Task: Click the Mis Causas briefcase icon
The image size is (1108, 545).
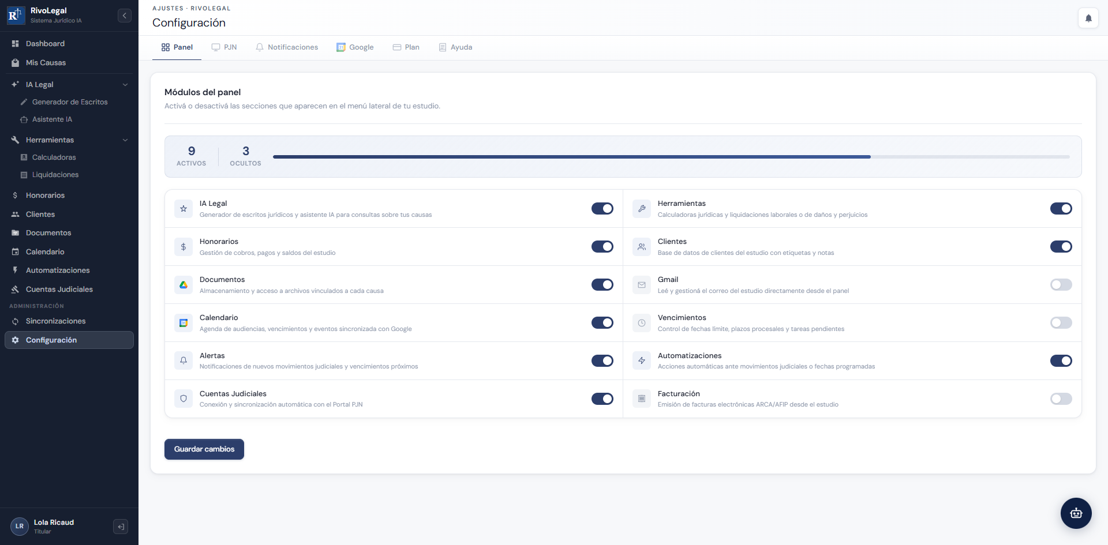Action: point(16,63)
